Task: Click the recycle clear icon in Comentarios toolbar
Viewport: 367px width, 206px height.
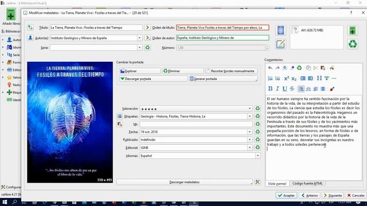Action: coord(299,68)
